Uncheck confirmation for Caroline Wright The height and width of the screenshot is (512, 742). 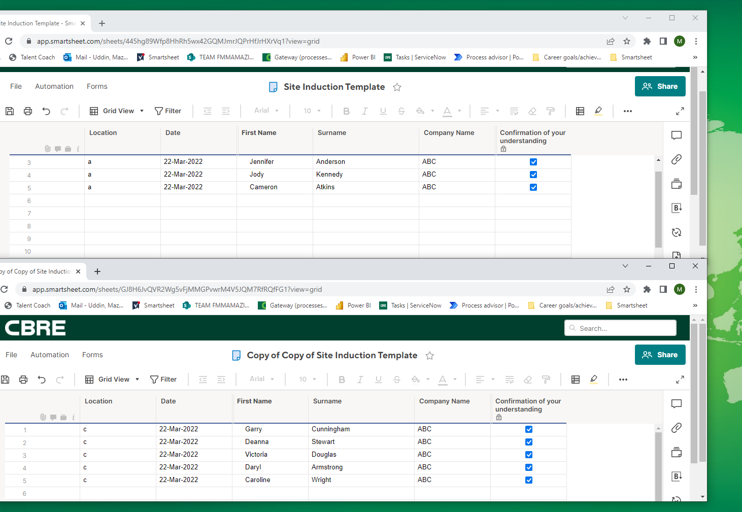(x=529, y=480)
